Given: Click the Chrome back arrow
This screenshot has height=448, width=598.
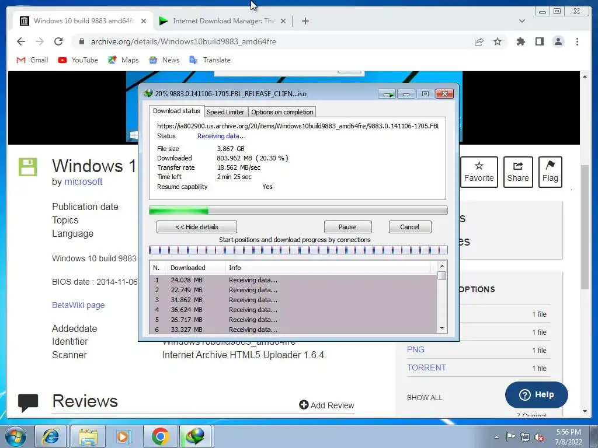Looking at the screenshot, I should [x=21, y=41].
